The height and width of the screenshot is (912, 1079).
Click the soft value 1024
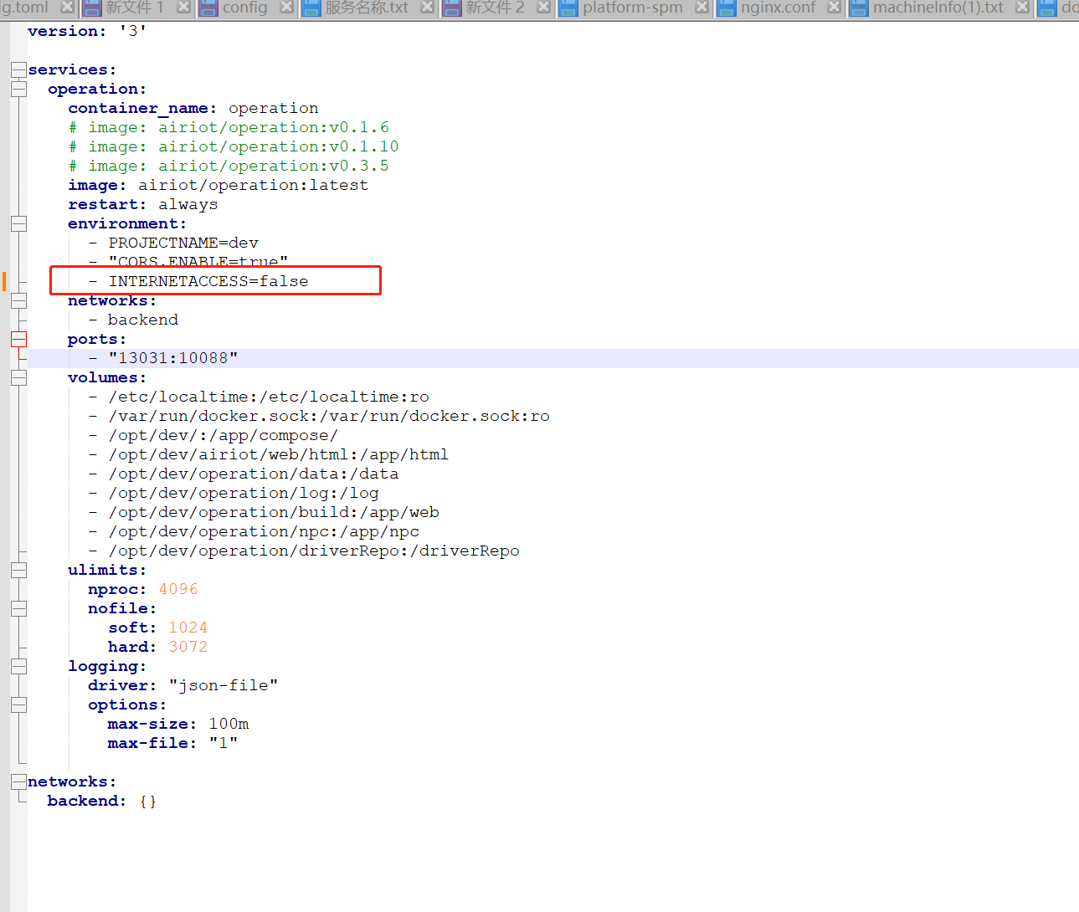tap(188, 628)
